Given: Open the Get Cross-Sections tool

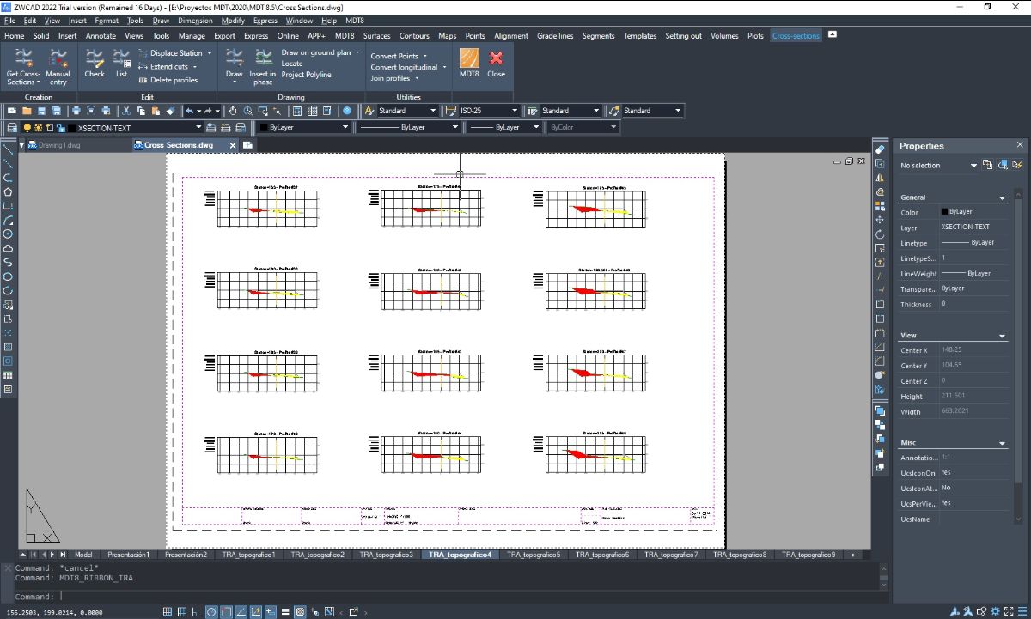Looking at the screenshot, I should [23, 65].
